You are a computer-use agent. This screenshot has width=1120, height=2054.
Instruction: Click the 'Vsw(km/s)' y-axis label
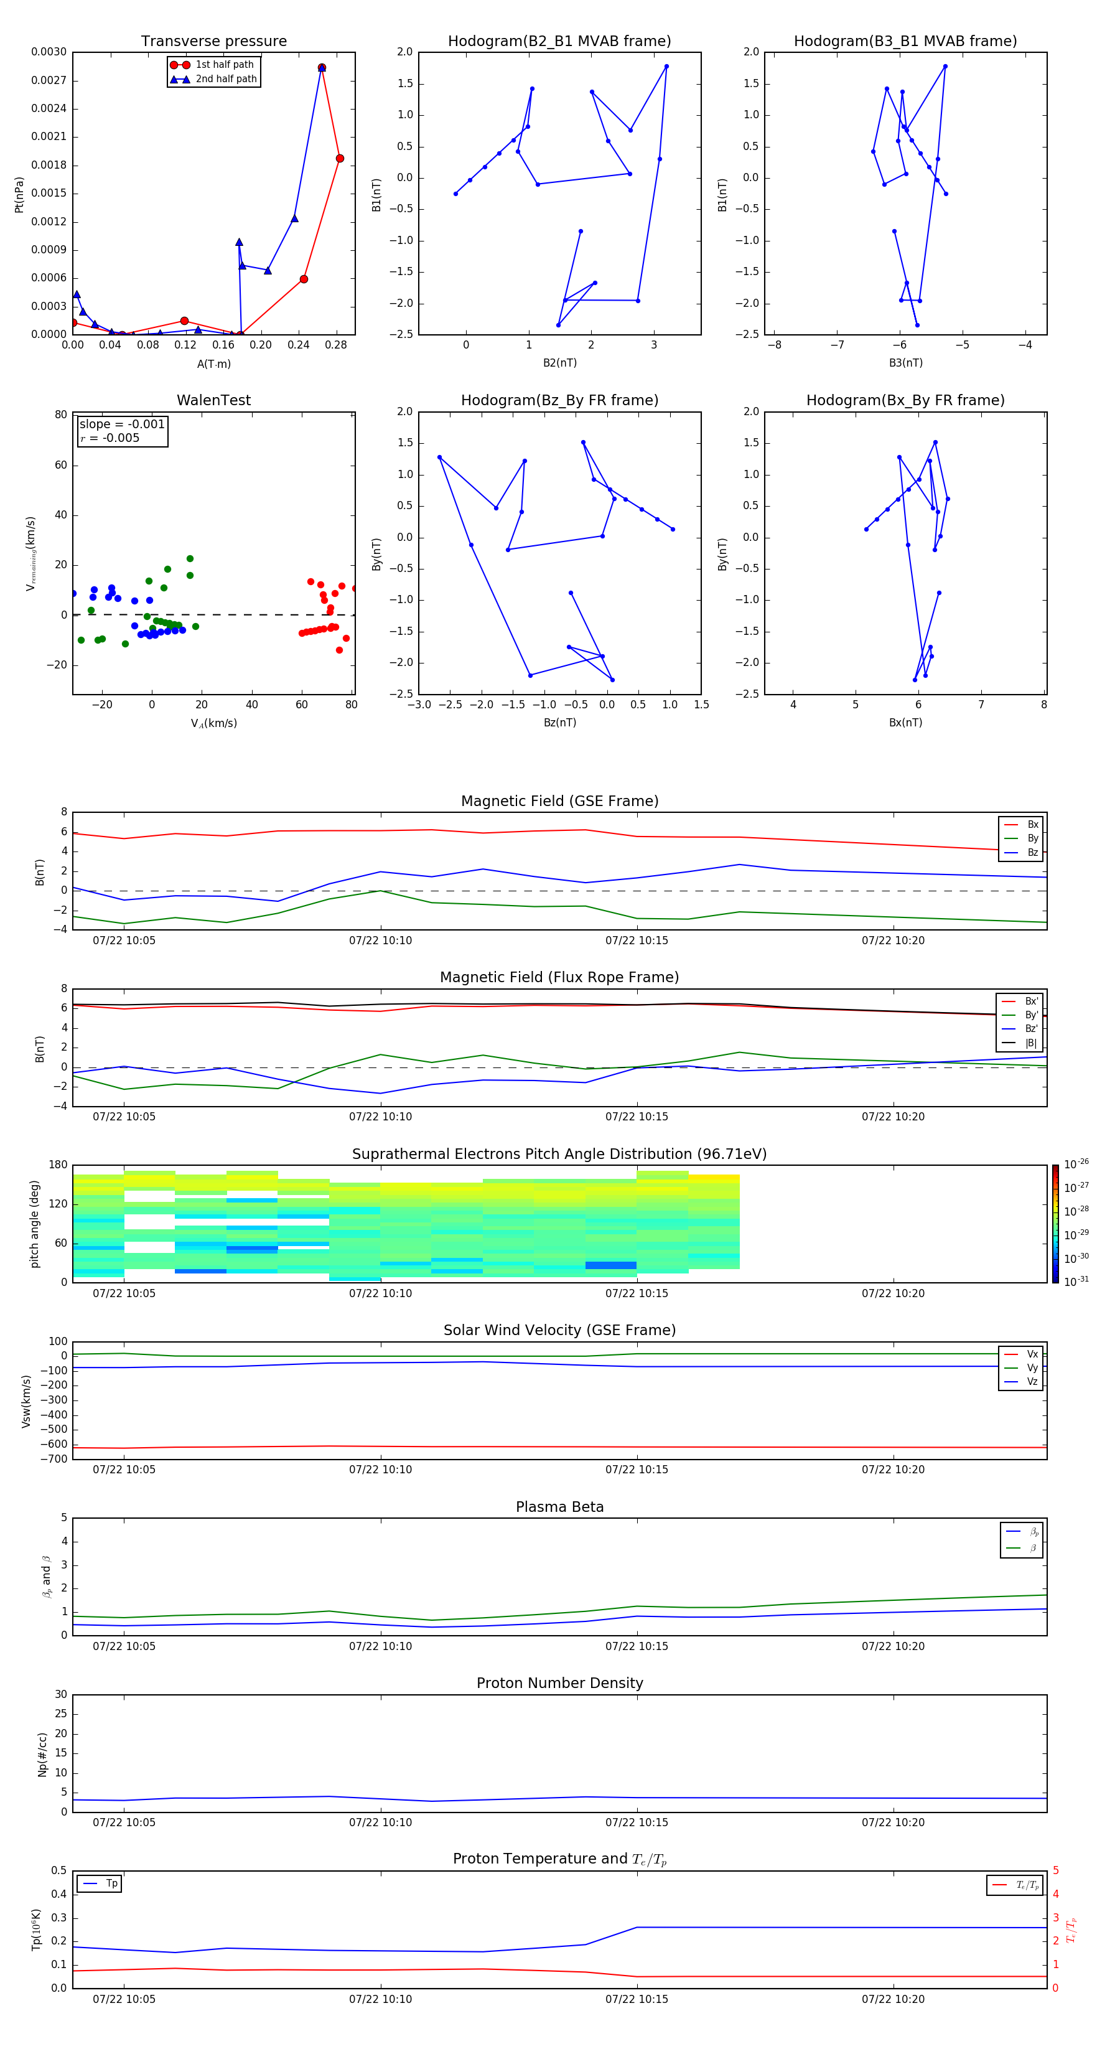[x=26, y=1401]
